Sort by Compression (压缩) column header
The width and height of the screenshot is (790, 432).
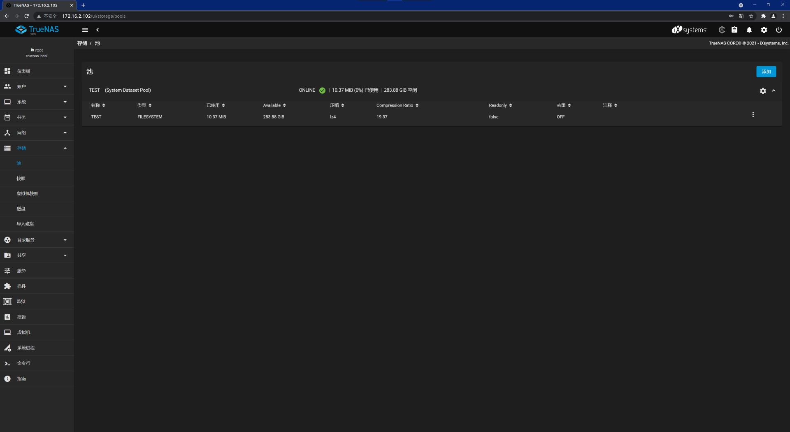[x=337, y=105]
